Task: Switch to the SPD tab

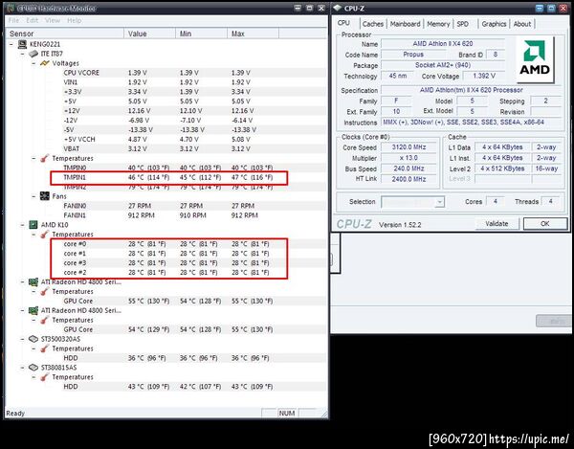Action: 463,24
